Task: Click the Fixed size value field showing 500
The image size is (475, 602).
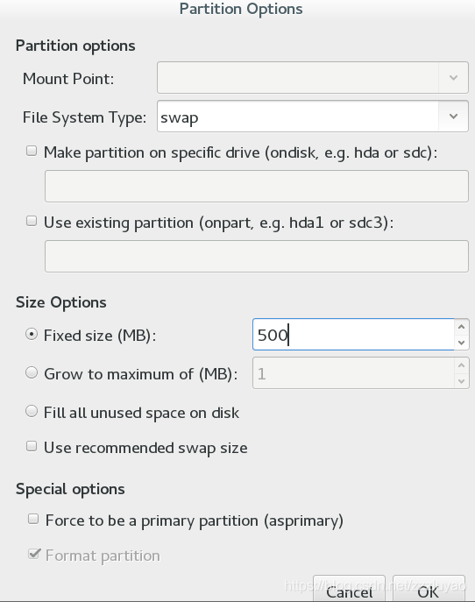Action: (353, 335)
